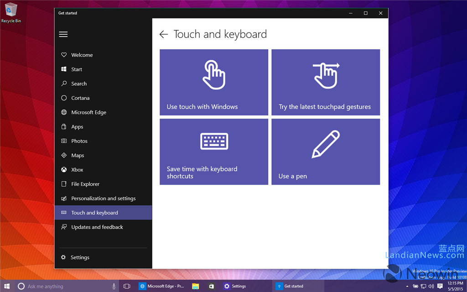467x292 pixels.
Task: Open the hamburger menu in Get started
Action: tap(63, 34)
